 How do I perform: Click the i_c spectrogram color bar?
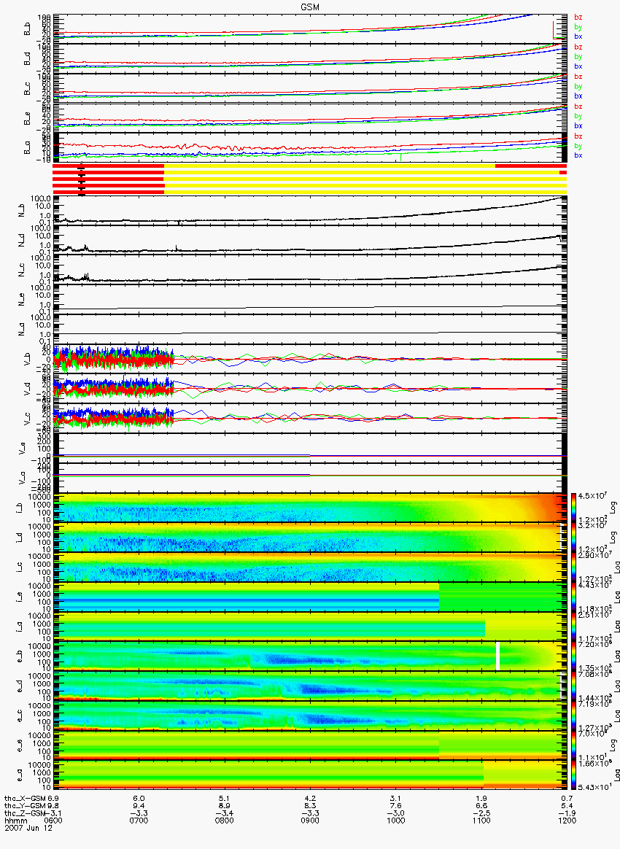pyautogui.click(x=573, y=568)
